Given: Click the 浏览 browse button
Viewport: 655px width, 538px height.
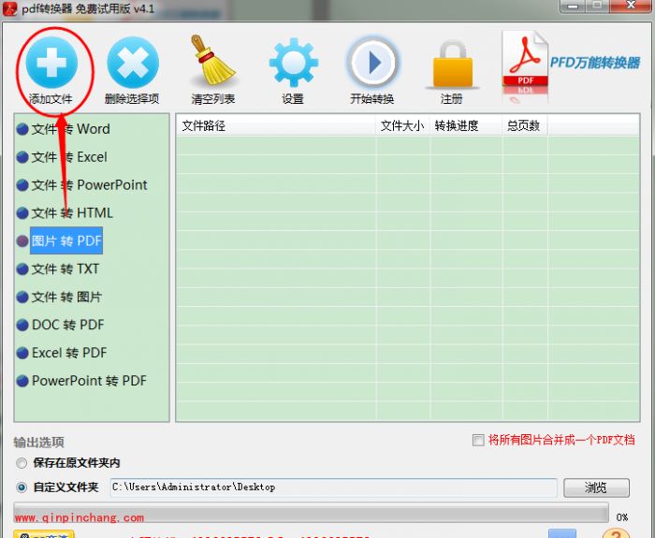Looking at the screenshot, I should point(596,487).
